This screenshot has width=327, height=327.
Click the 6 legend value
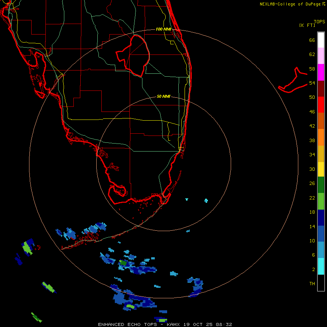314,255
